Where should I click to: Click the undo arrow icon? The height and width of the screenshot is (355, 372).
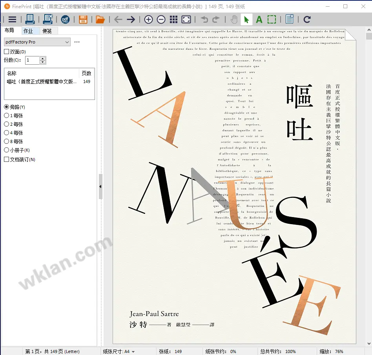204,20
